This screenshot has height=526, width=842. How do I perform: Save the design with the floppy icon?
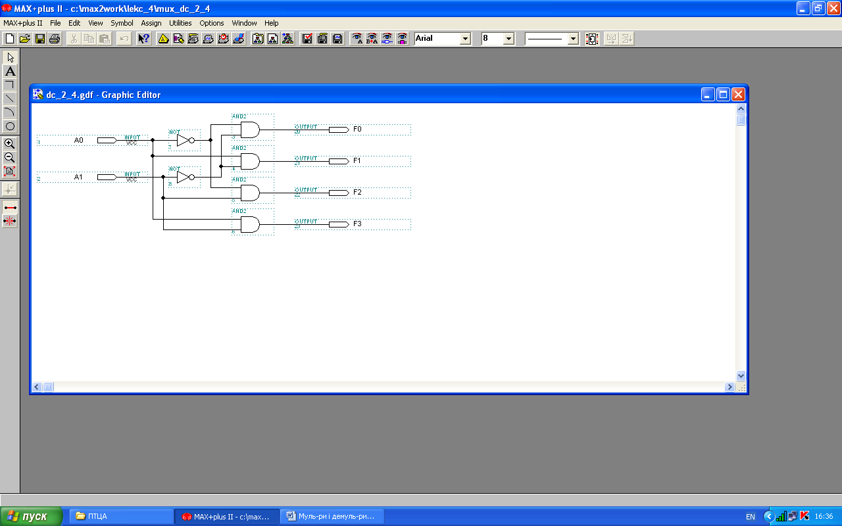point(39,39)
